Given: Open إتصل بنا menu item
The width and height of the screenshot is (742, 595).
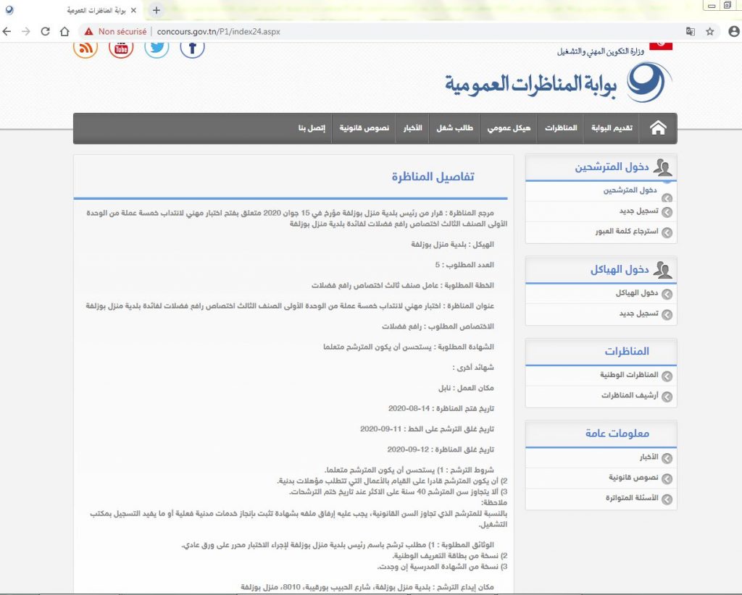Looking at the screenshot, I should [312, 128].
